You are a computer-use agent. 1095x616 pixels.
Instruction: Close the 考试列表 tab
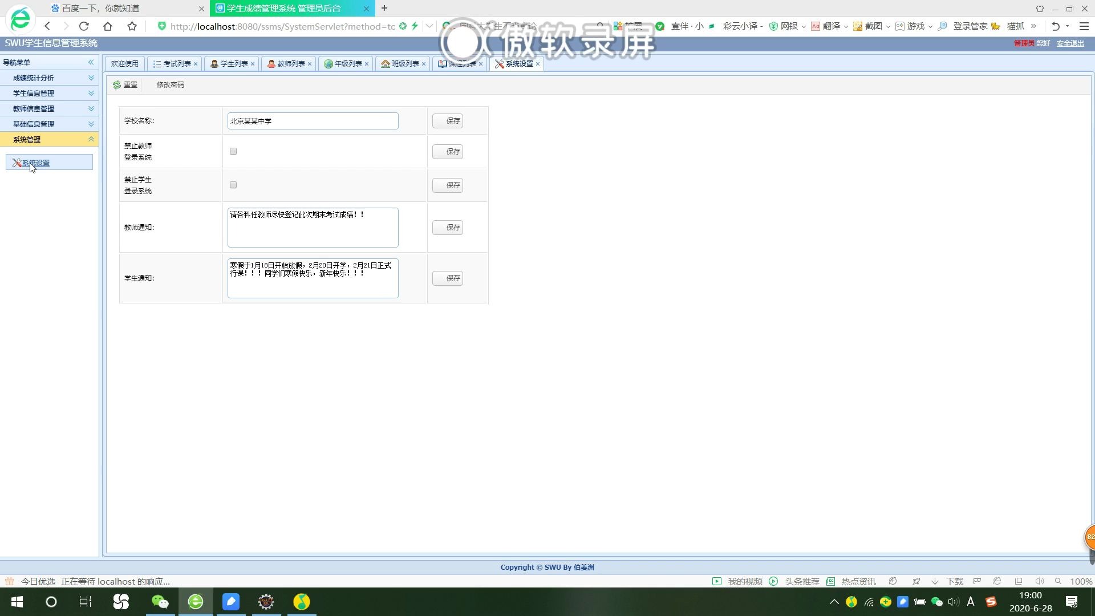coord(196,64)
